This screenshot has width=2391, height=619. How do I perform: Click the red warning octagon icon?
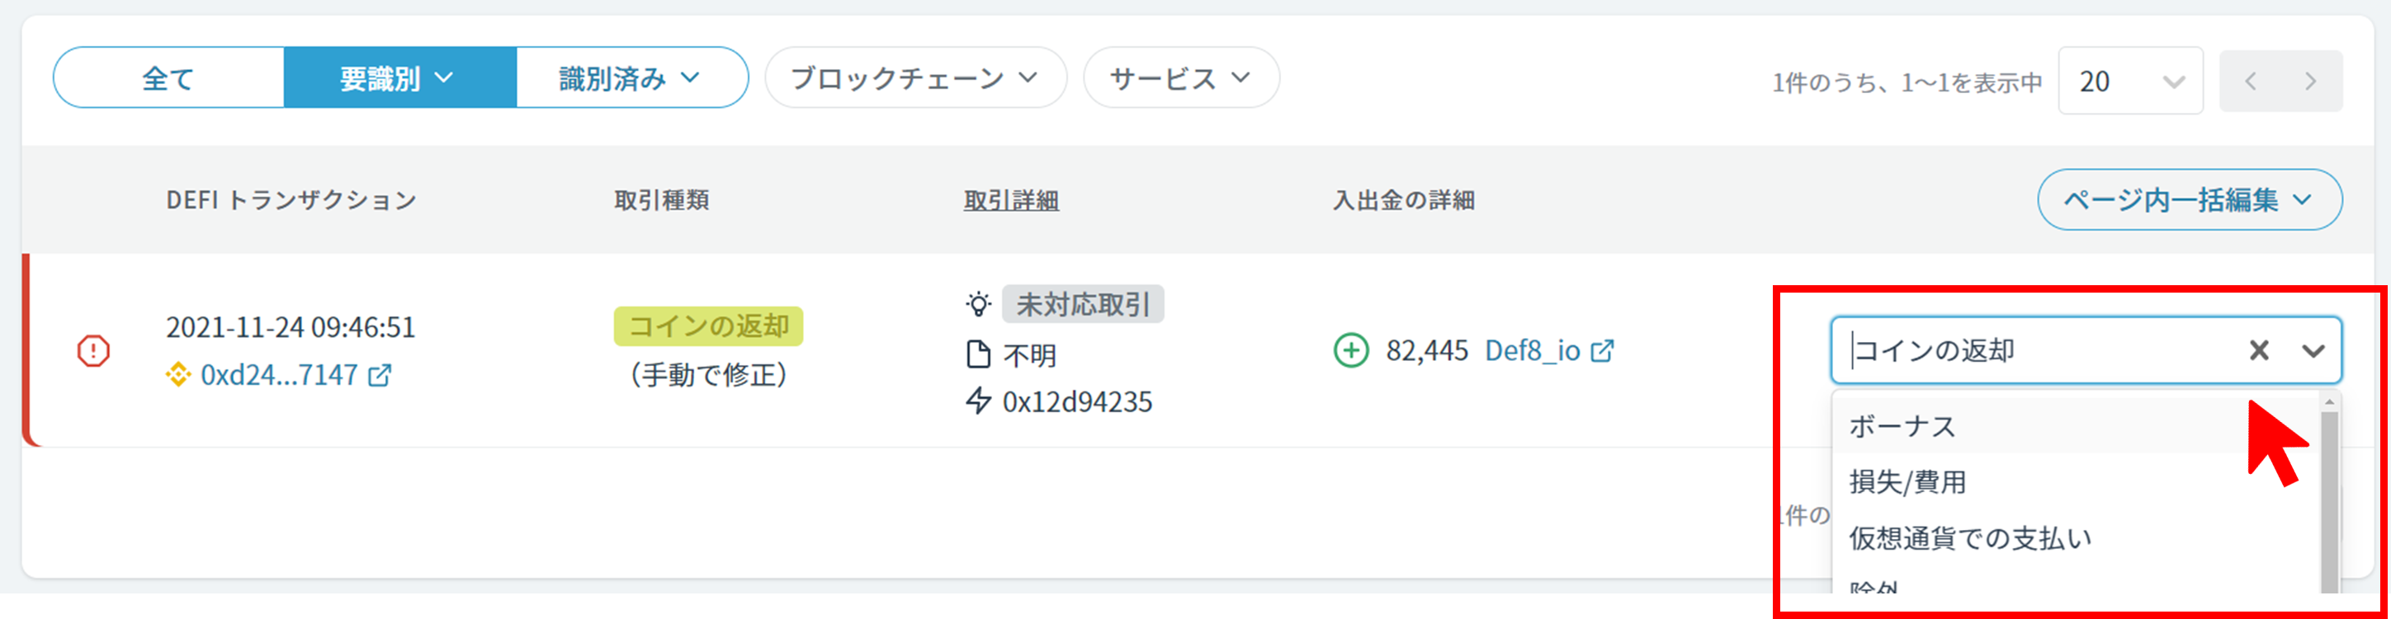[x=92, y=351]
